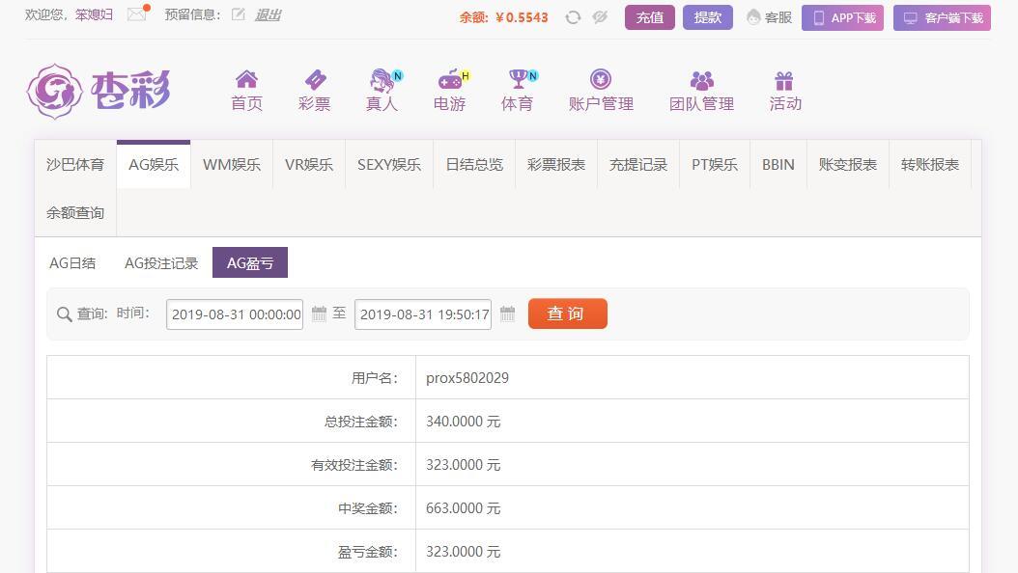Hide the balance with eye icon

click(x=600, y=17)
